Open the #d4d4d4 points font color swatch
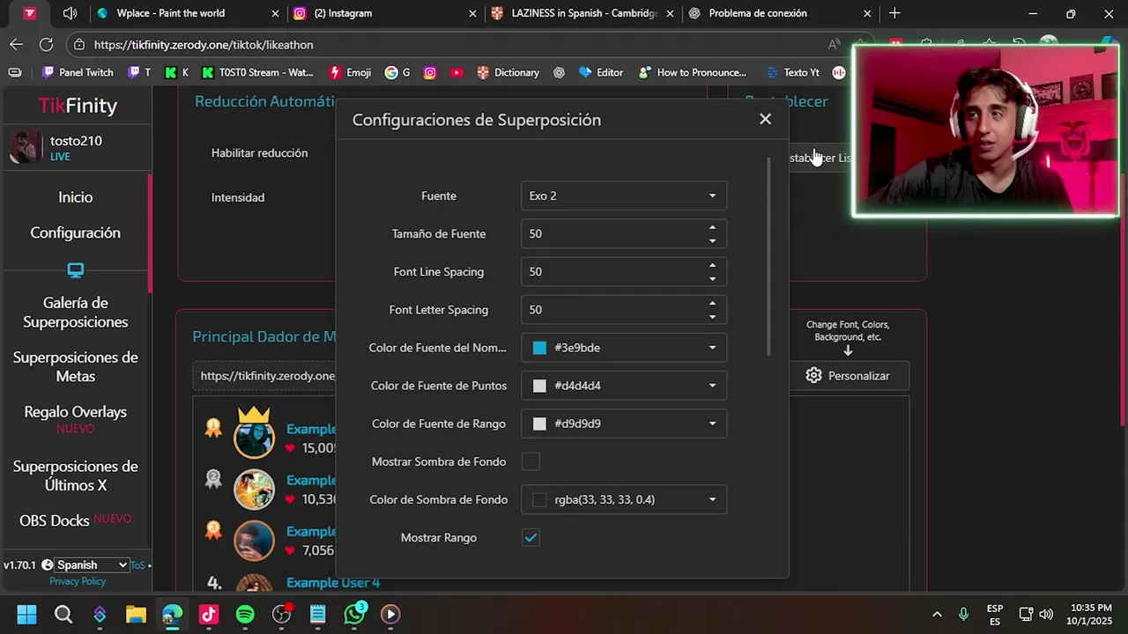The width and height of the screenshot is (1128, 634). point(539,386)
